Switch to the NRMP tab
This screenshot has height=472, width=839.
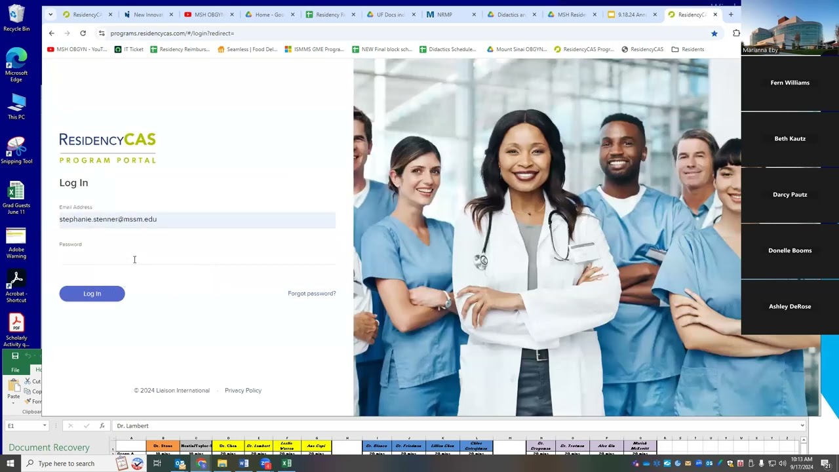pos(450,14)
